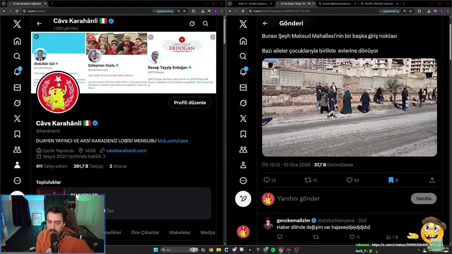Open Discord from taskbar
The image size is (452, 254).
point(234,250)
